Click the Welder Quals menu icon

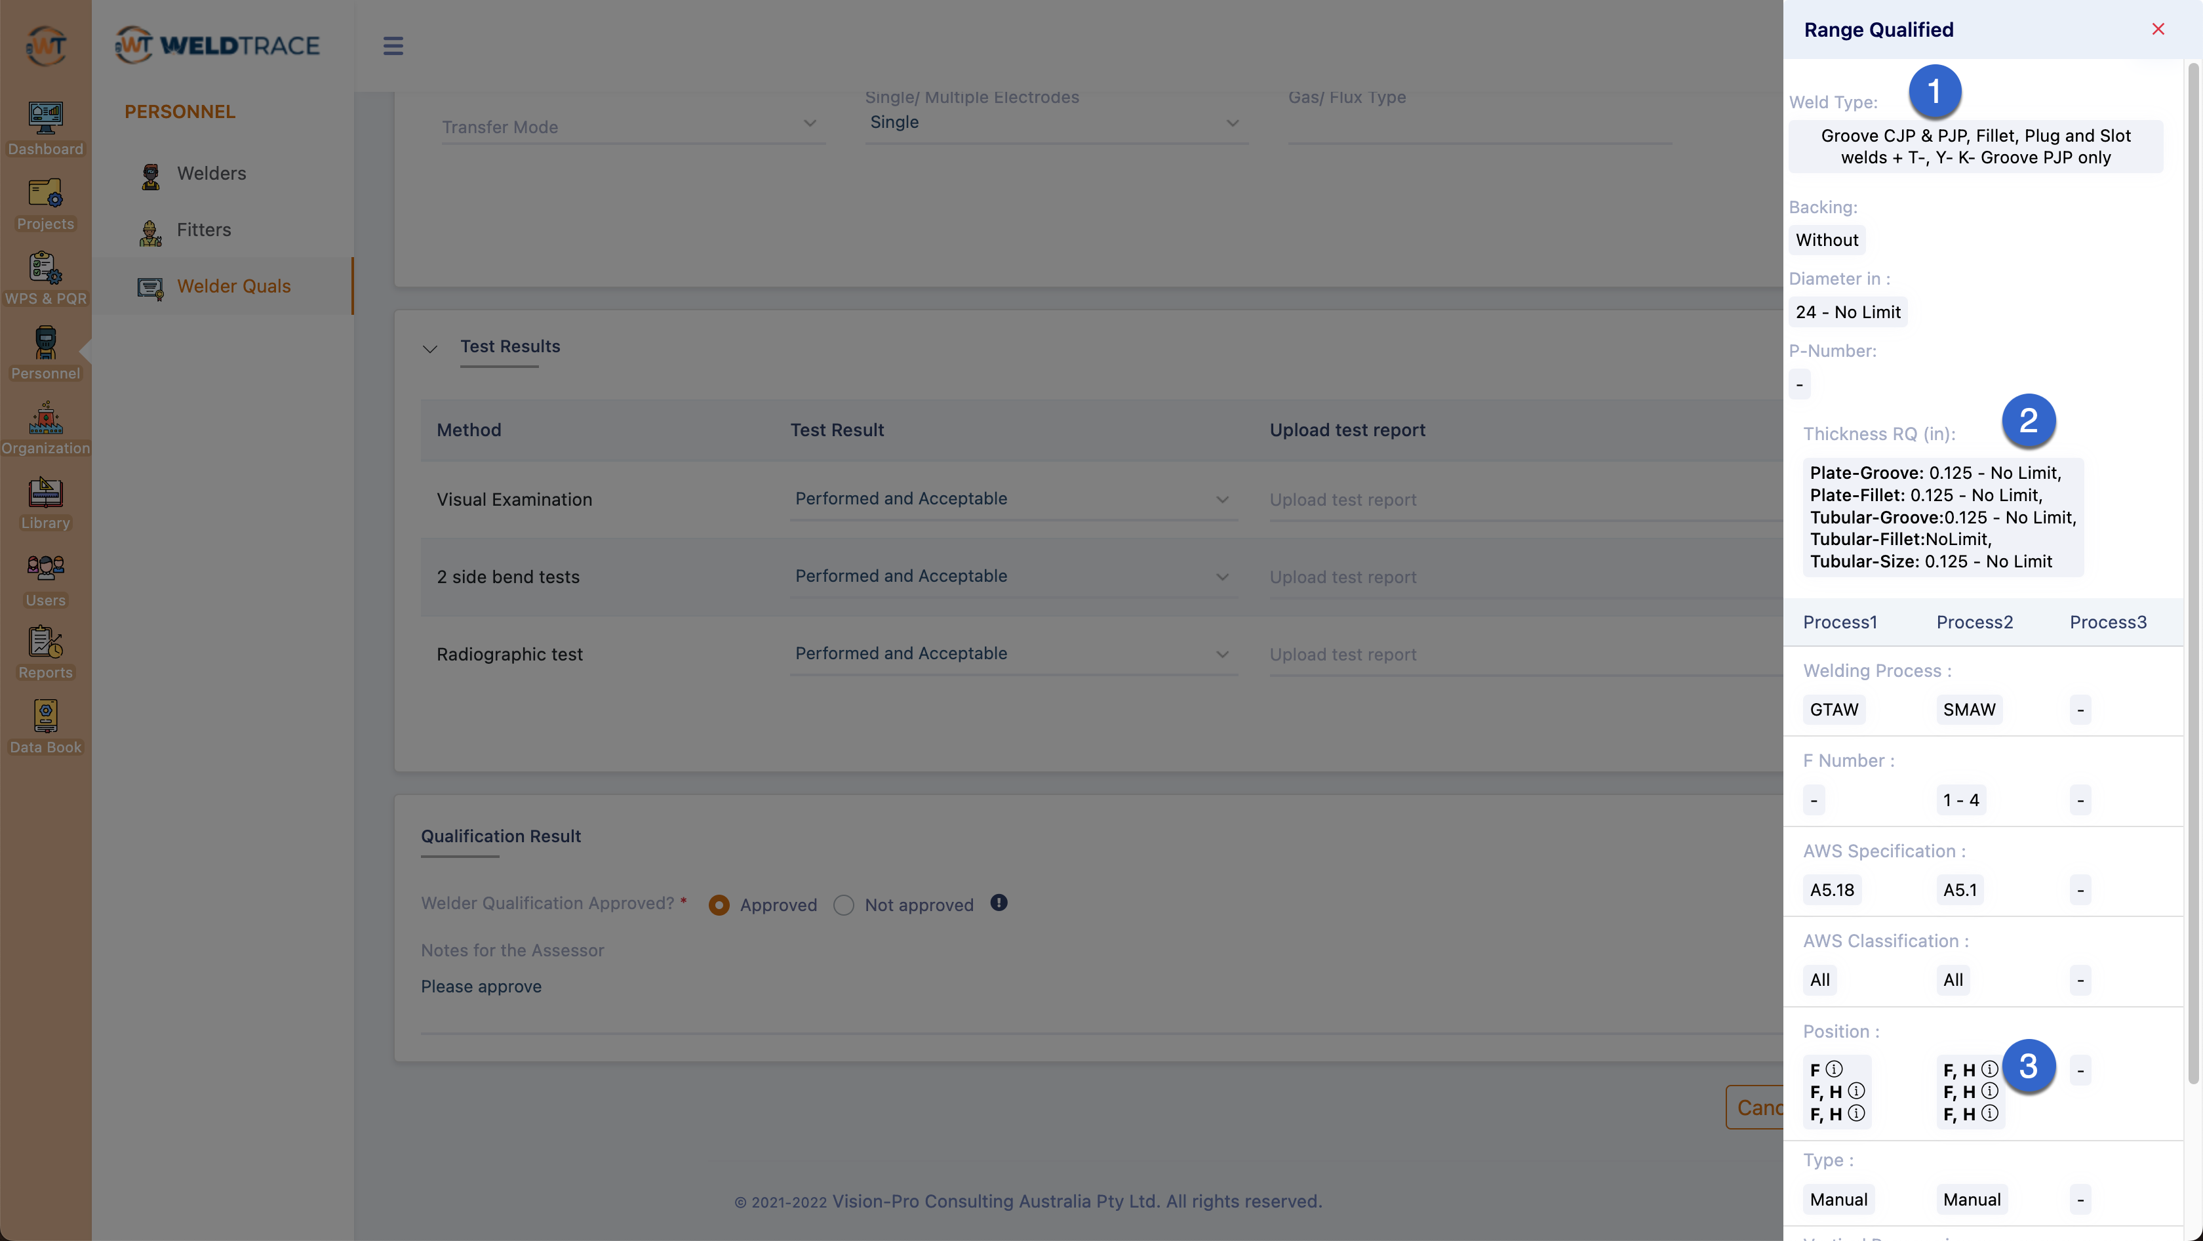[x=151, y=288]
